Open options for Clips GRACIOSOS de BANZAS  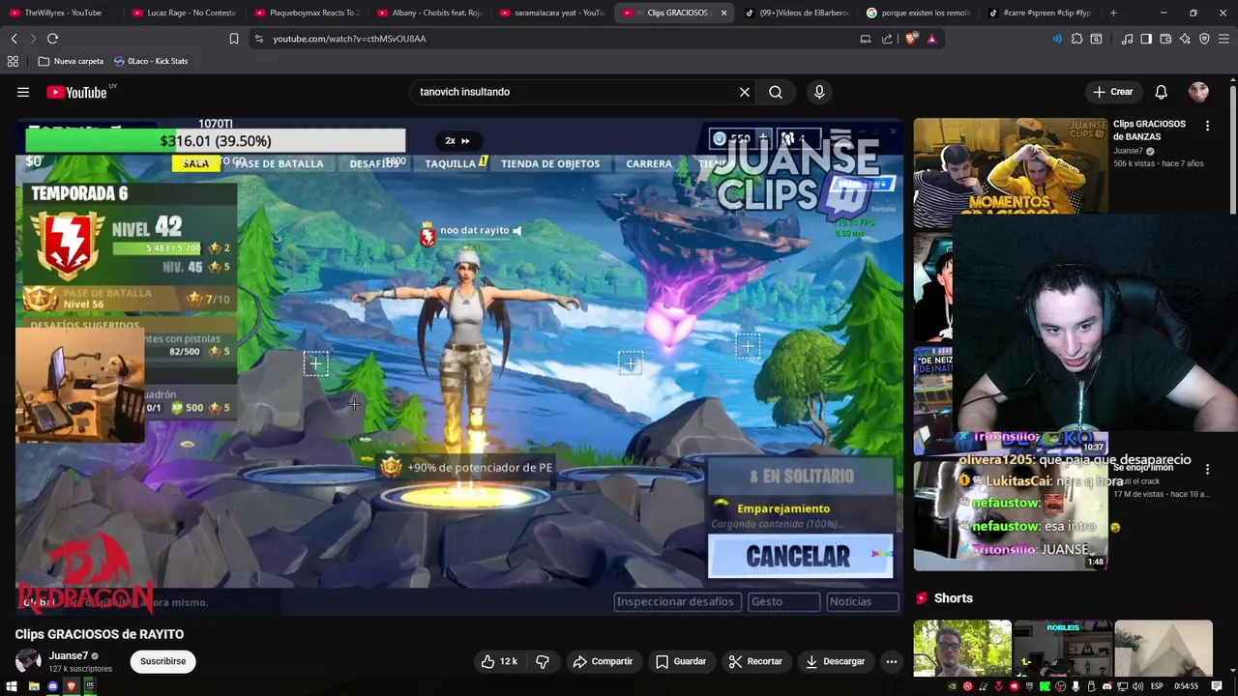point(1207,126)
